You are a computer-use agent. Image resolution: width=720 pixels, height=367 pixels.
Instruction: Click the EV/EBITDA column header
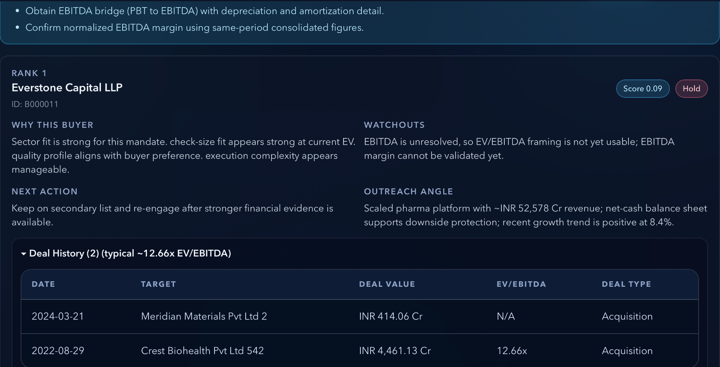click(521, 284)
